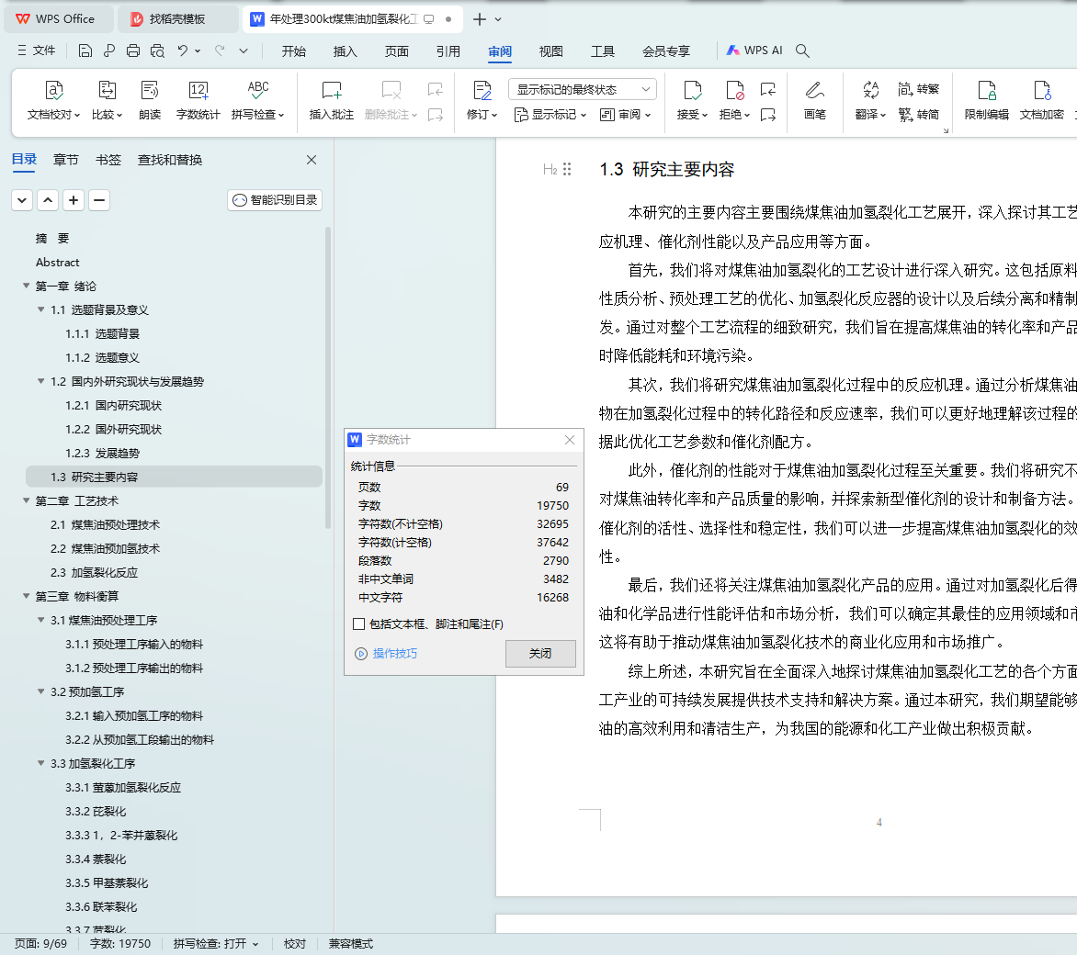Collapse the 3.3 加氢裂化工序 node
This screenshot has width=1077, height=955.
pos(41,763)
